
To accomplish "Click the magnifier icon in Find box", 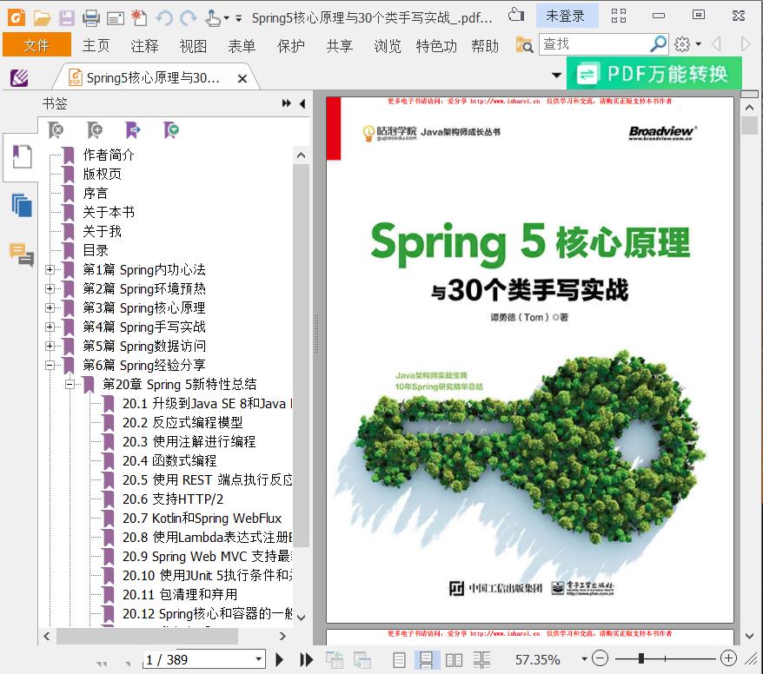I will [x=658, y=44].
